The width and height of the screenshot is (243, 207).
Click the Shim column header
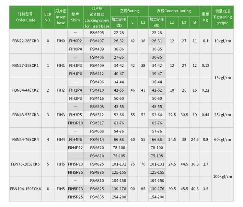[x=75, y=17]
